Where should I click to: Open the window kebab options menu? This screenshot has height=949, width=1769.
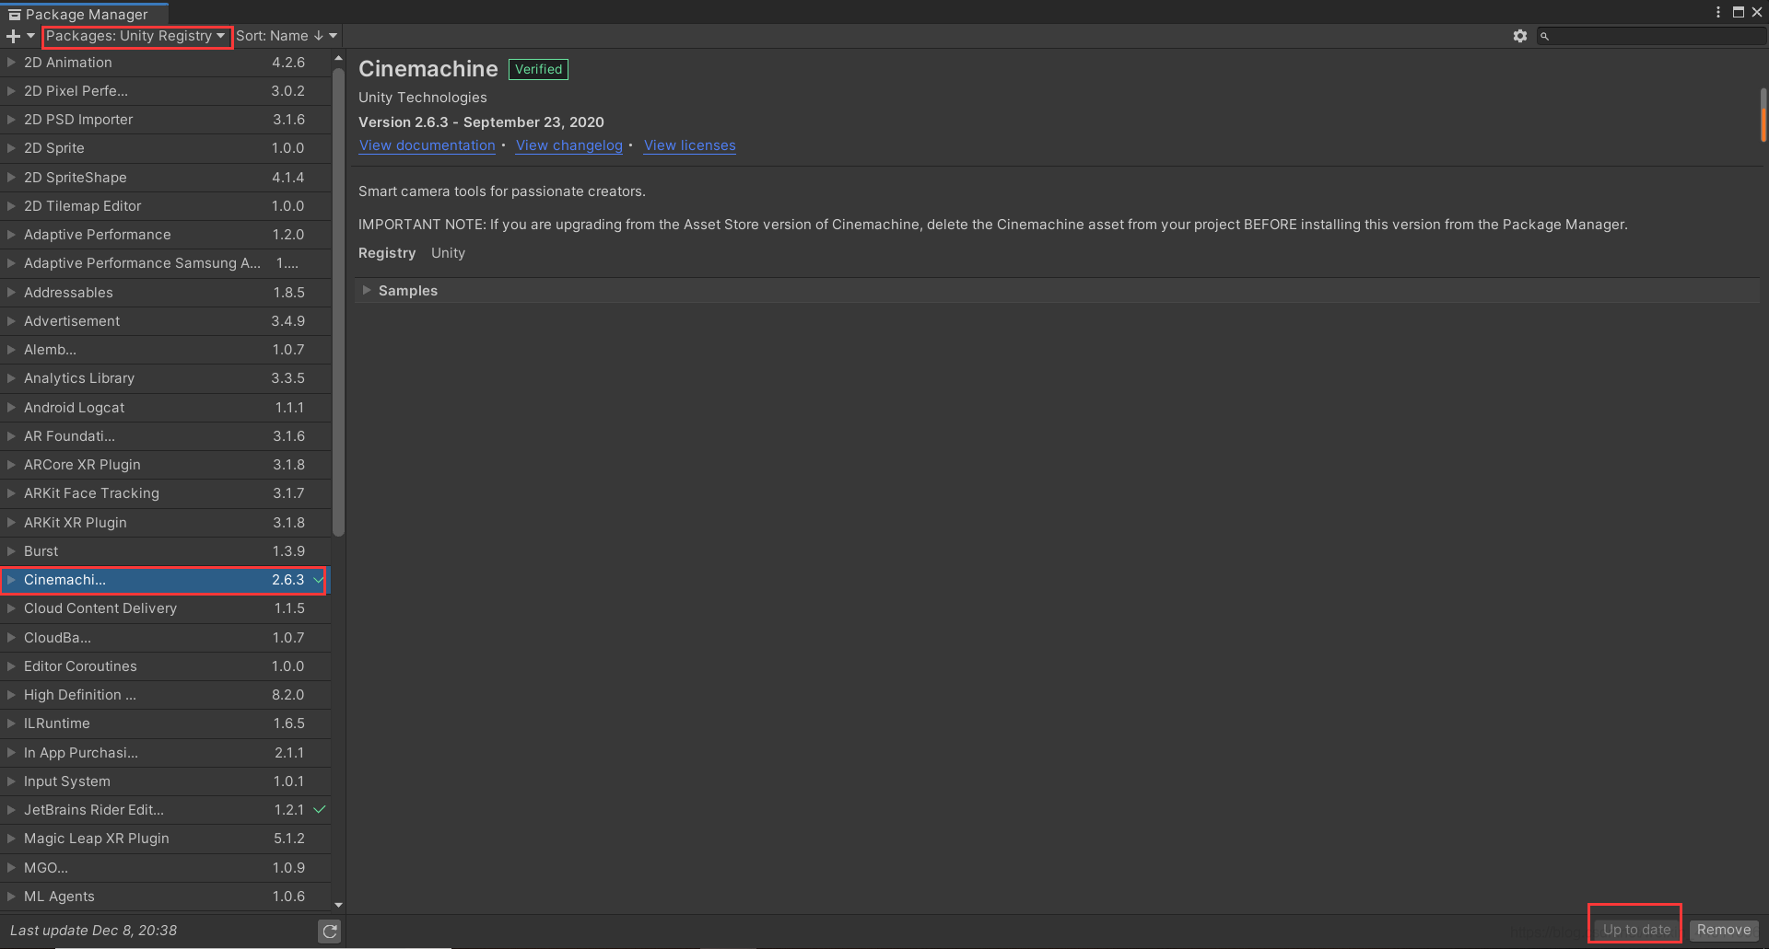(1718, 12)
